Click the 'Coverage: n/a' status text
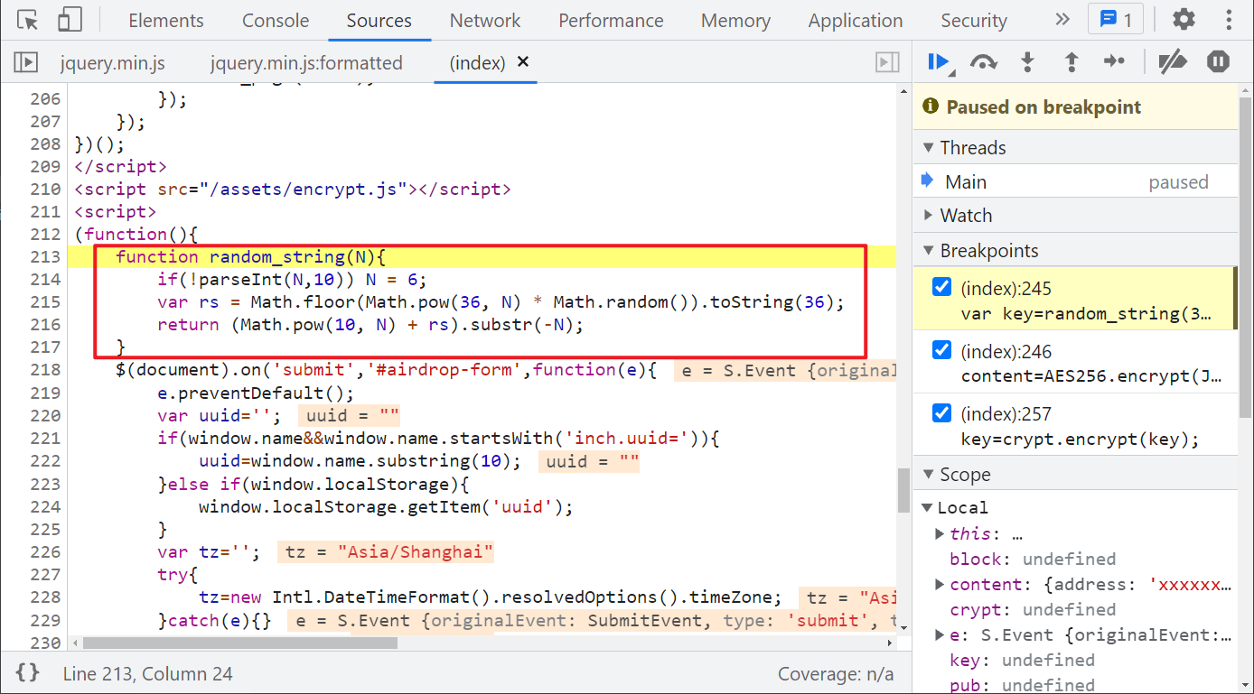This screenshot has width=1254, height=694. tap(836, 673)
